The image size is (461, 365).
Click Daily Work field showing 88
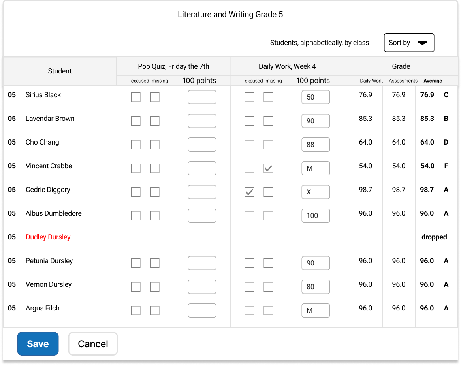click(316, 145)
